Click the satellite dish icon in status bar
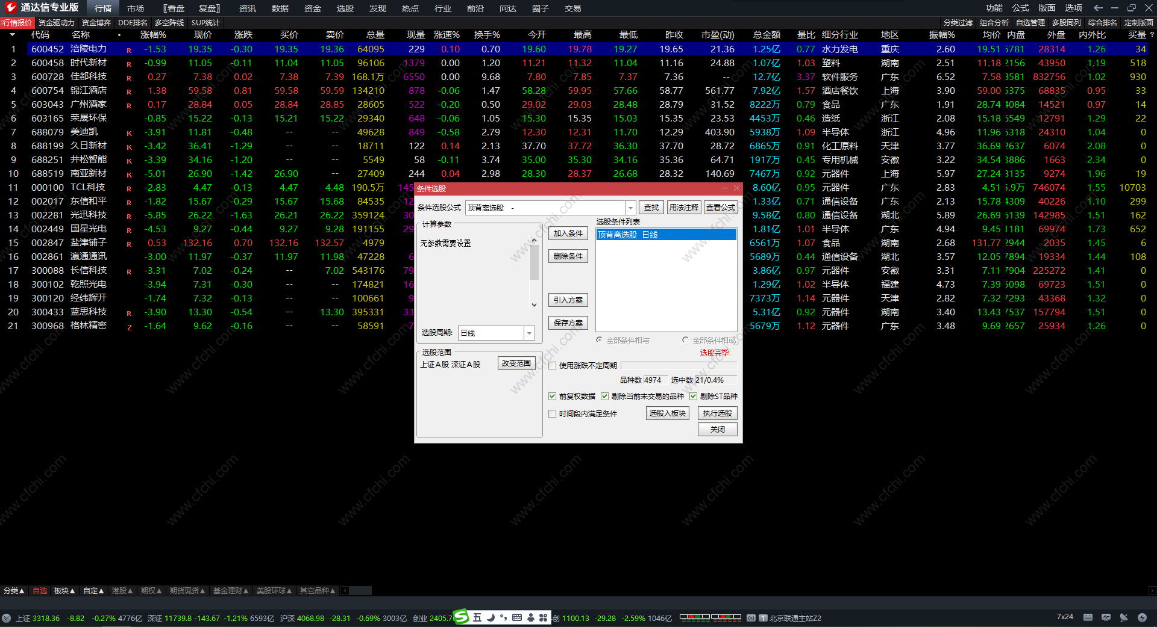1157x627 pixels. [1124, 617]
